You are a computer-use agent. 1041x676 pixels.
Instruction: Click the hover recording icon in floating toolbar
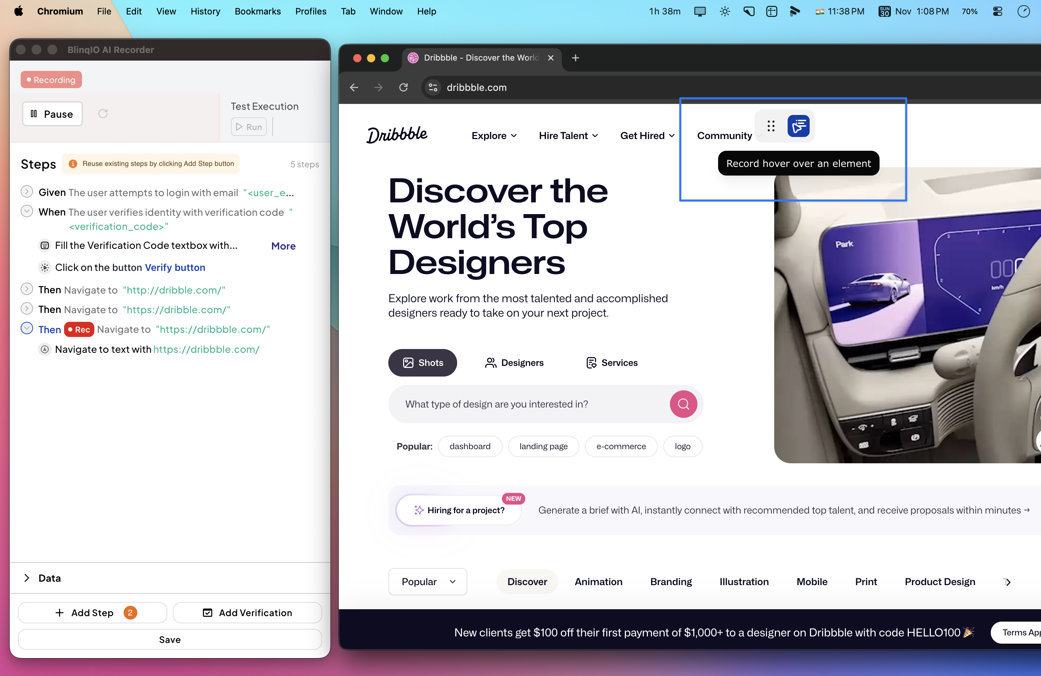[x=798, y=126]
